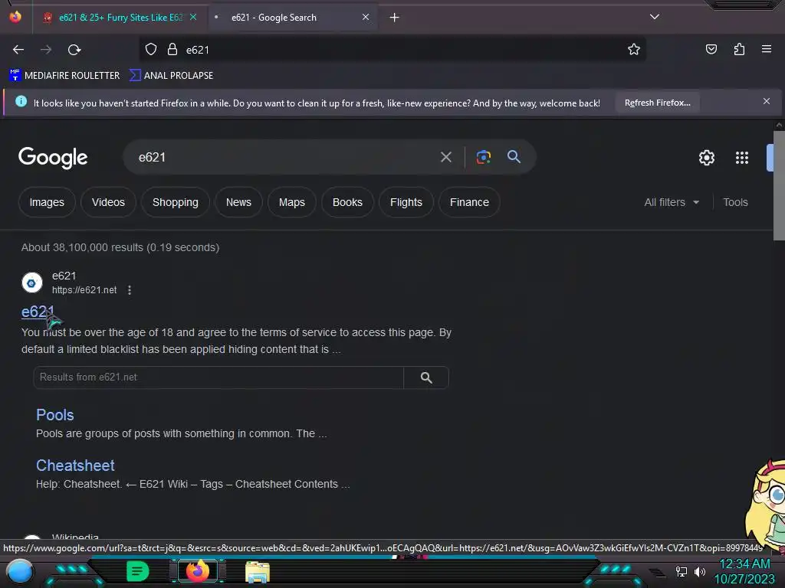Reload the page with refresh icon

click(x=74, y=50)
